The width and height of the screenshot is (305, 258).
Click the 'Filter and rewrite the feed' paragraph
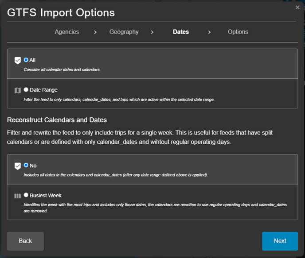pyautogui.click(x=140, y=137)
